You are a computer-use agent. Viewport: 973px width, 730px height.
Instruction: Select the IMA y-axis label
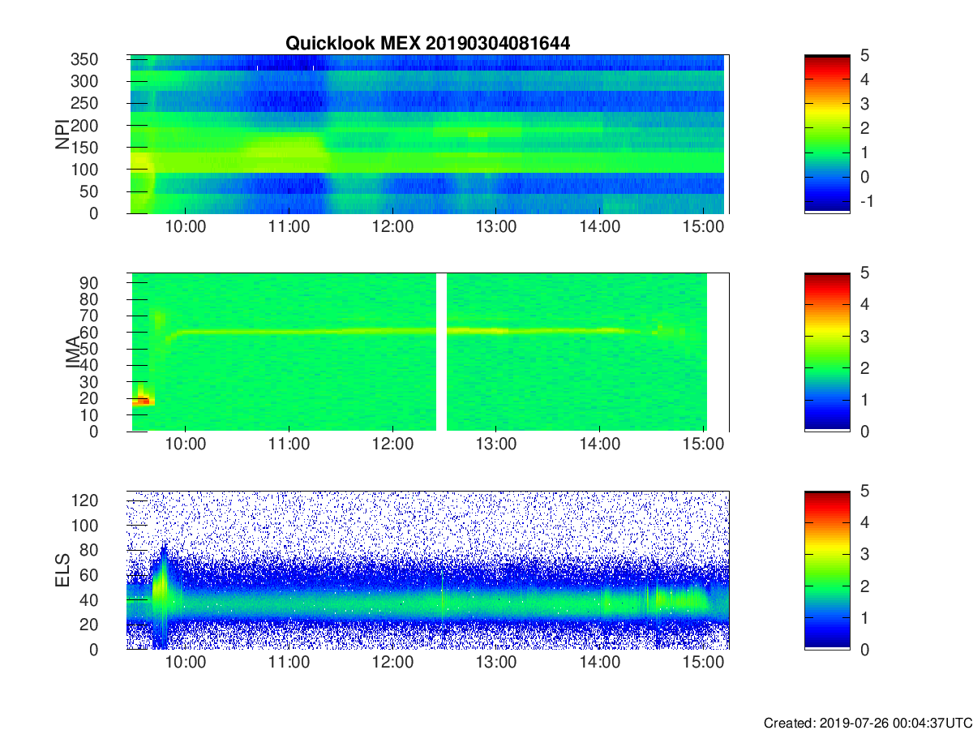coord(72,352)
